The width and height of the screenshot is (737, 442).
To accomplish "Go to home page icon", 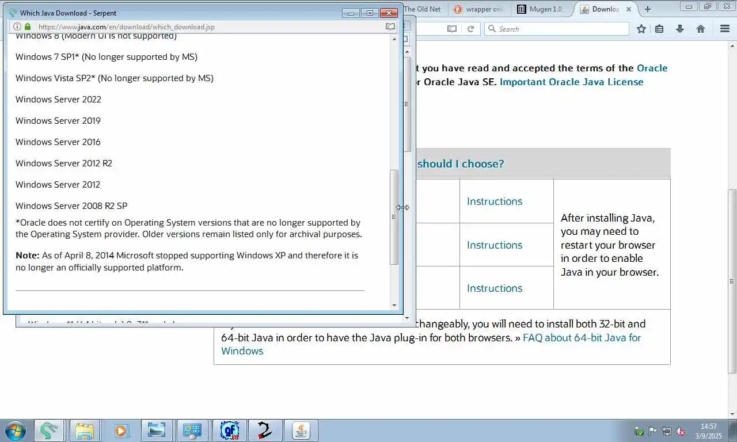I will pyautogui.click(x=700, y=29).
